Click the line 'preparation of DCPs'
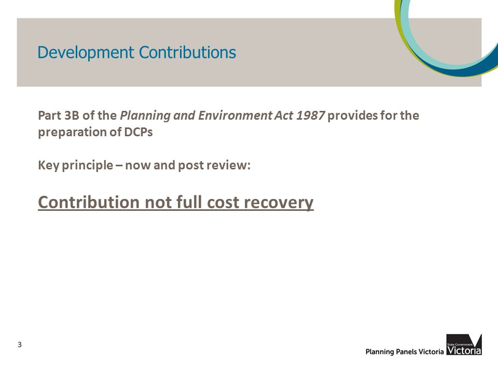The height and width of the screenshot is (373, 498). [x=95, y=132]
